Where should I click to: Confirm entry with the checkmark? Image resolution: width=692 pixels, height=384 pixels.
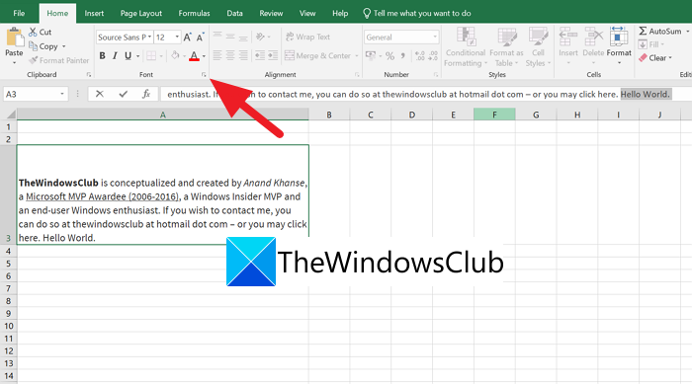(124, 94)
